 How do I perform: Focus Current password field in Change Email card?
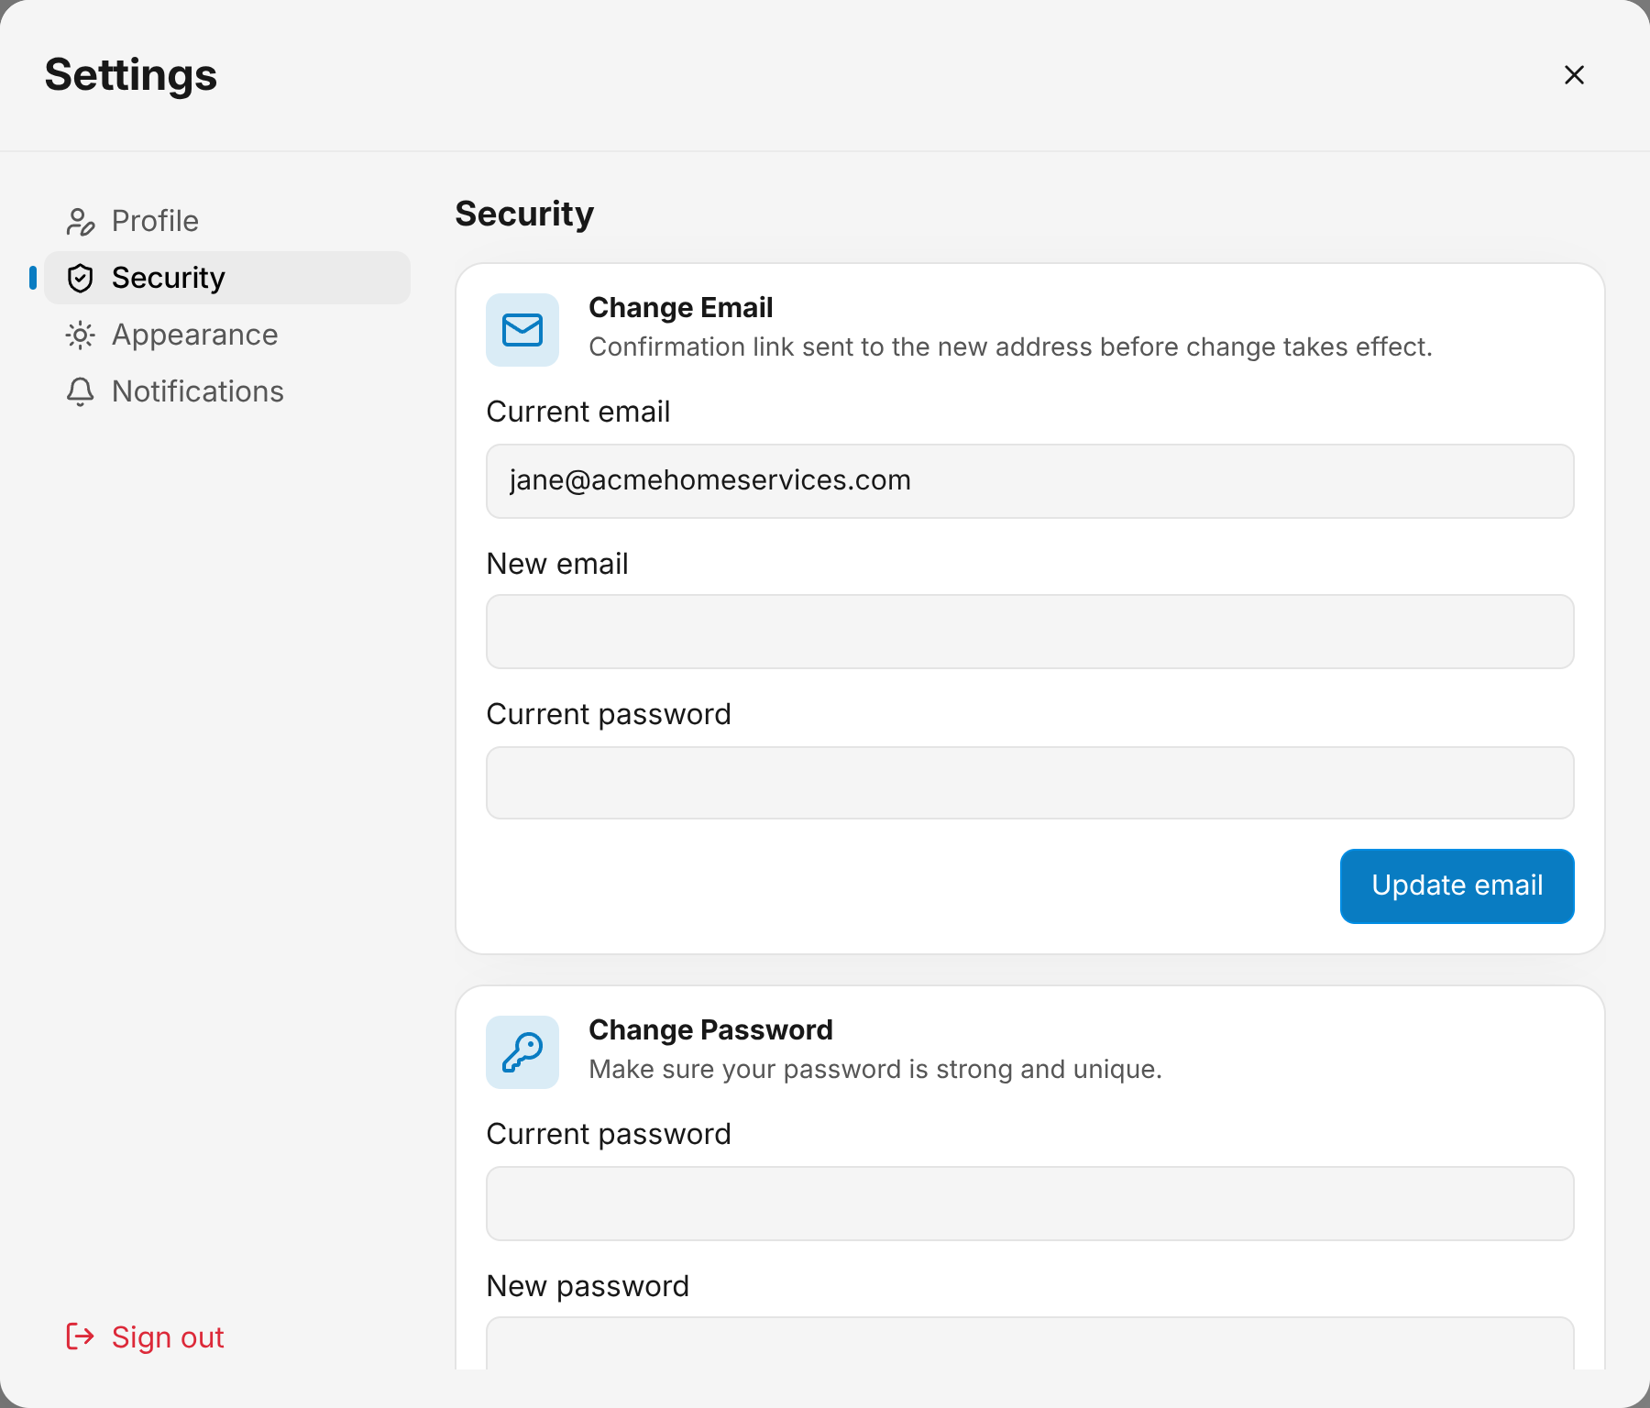(x=1030, y=782)
